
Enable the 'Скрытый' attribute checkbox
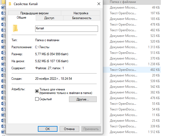(37, 99)
